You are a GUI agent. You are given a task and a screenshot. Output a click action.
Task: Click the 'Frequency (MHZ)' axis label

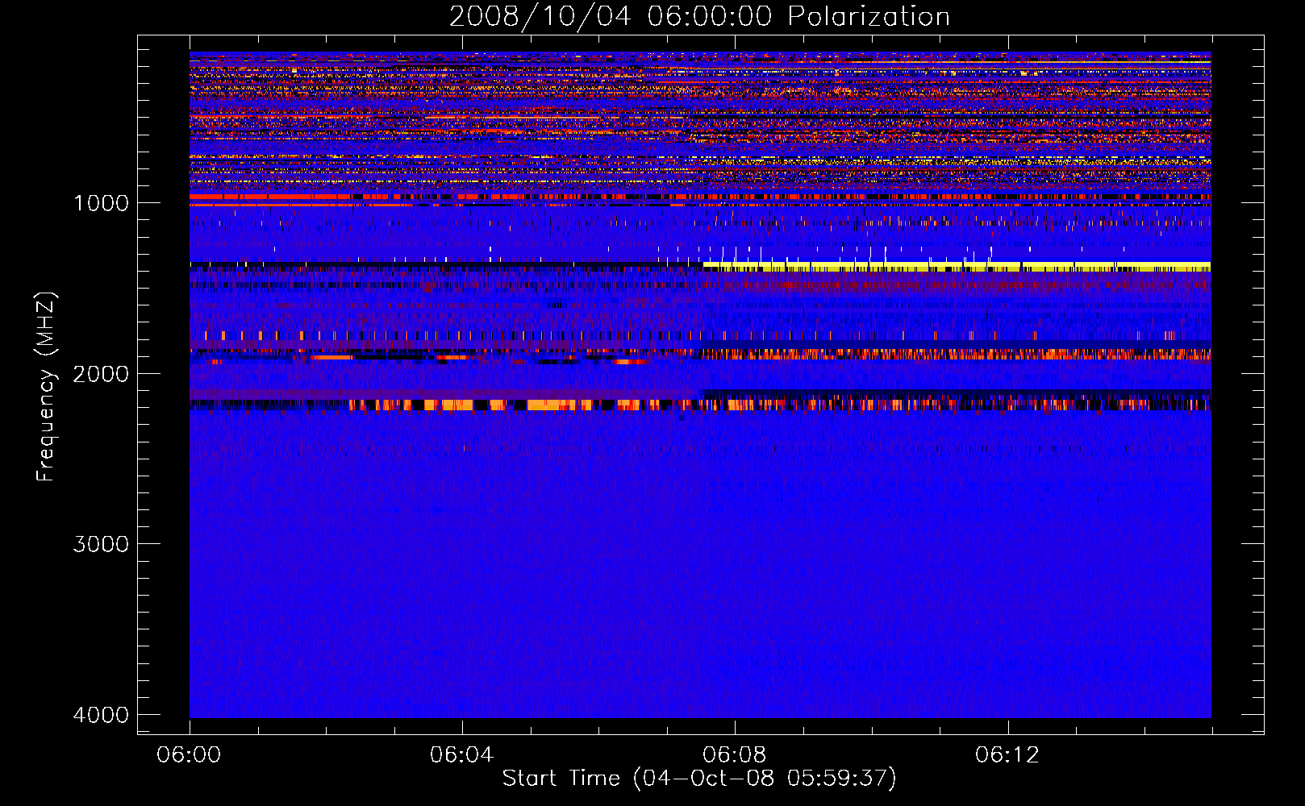(x=47, y=387)
